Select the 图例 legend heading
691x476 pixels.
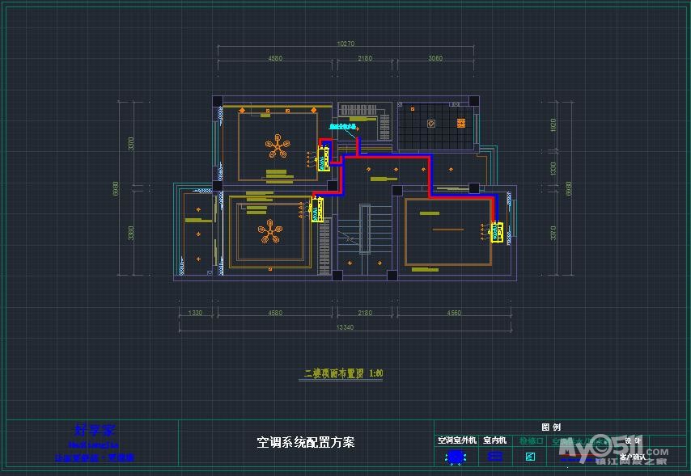(x=551, y=428)
